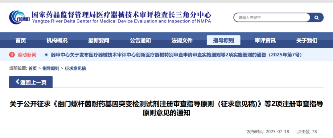333x138 pixels.
Task: Click the red scrolling news speaker icon
Action: pos(12,55)
